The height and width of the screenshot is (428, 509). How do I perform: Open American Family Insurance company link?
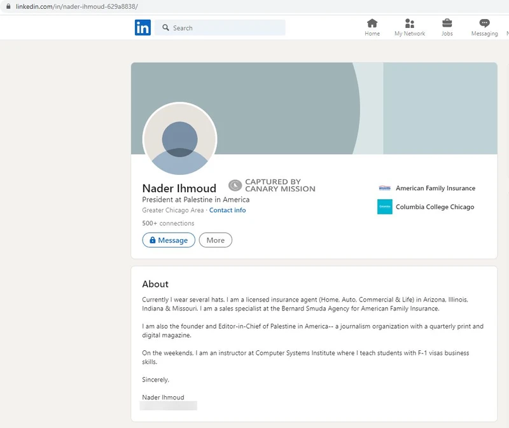click(435, 188)
